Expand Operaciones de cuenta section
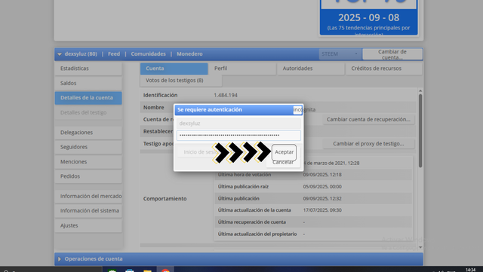The height and width of the screenshot is (272, 483). coord(238,259)
